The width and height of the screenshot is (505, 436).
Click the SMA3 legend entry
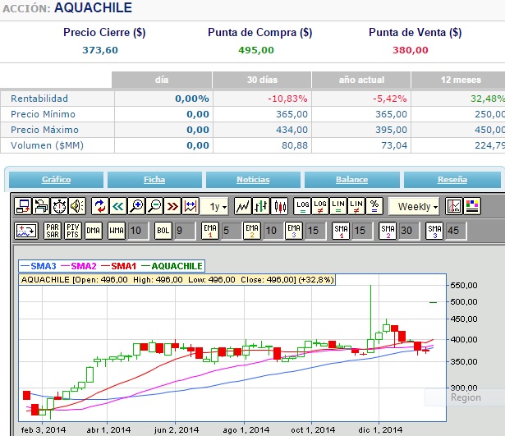[39, 266]
